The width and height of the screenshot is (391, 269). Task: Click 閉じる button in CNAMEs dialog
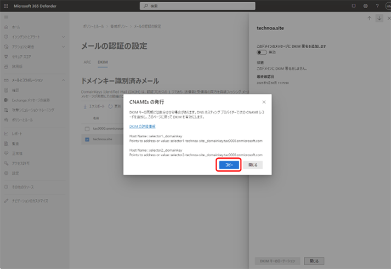(253, 165)
